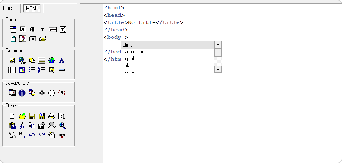This screenshot has height=163, width=342.
Task: Cut selection (scissors icon)
Action: pos(22,125)
